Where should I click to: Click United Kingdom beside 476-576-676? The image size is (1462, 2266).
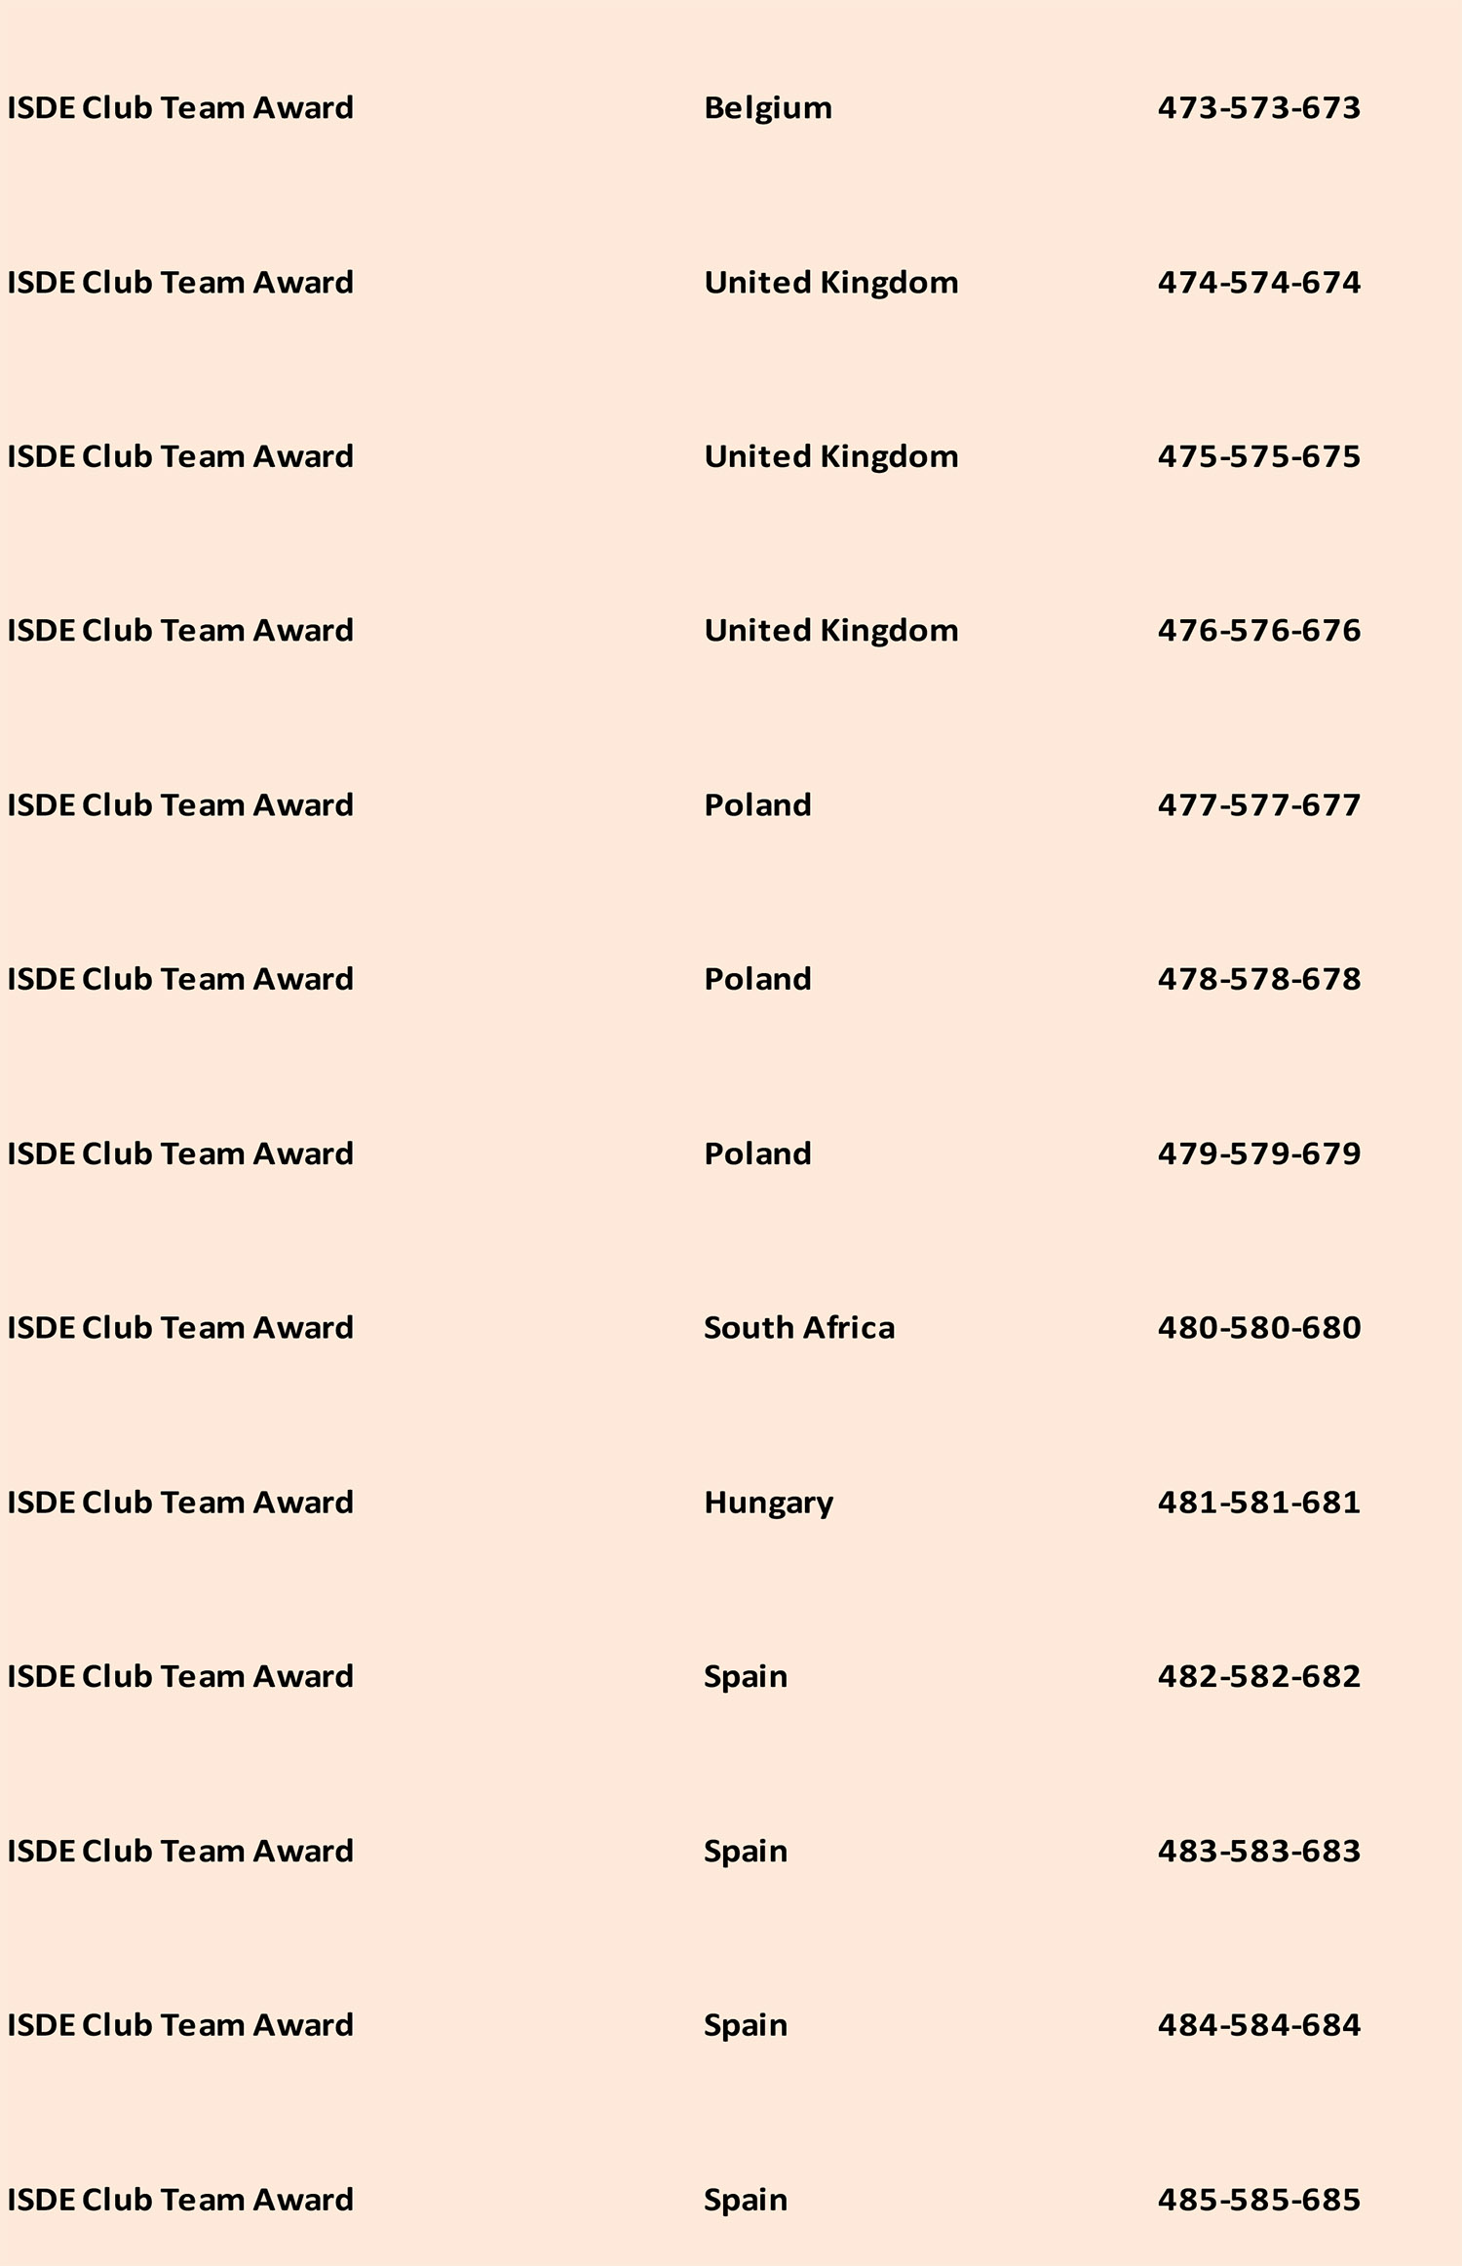[x=830, y=631]
